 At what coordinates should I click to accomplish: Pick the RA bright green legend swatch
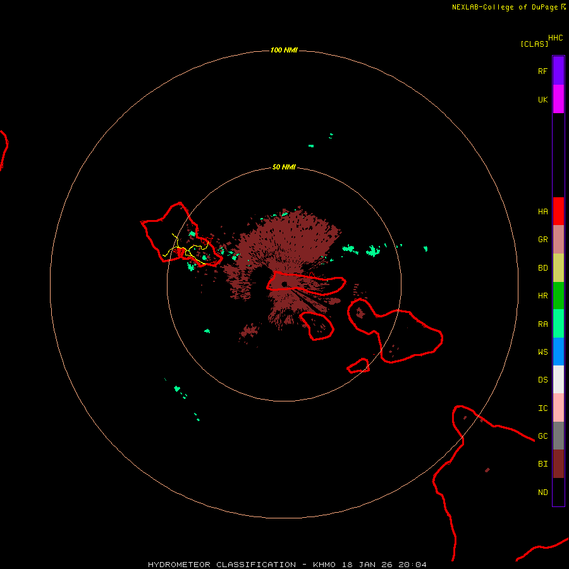[558, 324]
